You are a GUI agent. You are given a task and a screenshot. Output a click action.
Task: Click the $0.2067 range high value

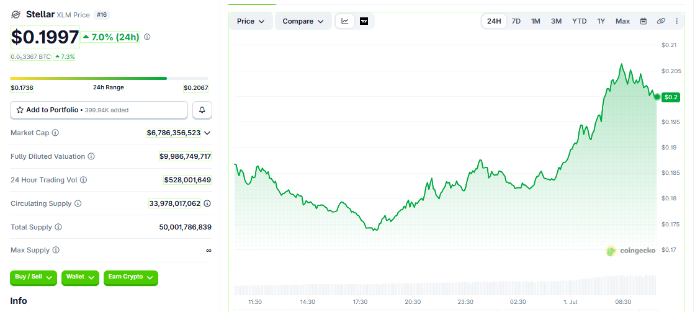point(196,87)
